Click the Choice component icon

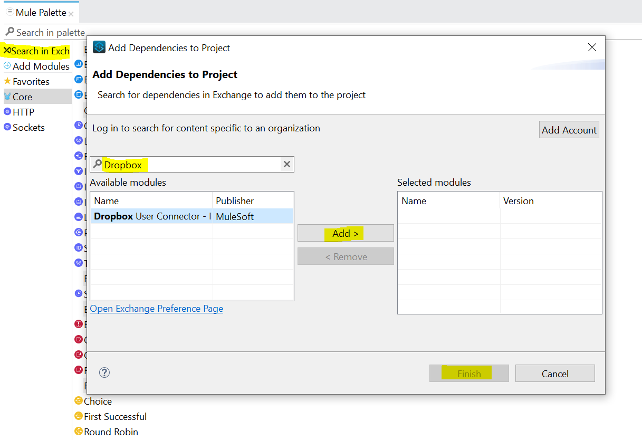(79, 401)
